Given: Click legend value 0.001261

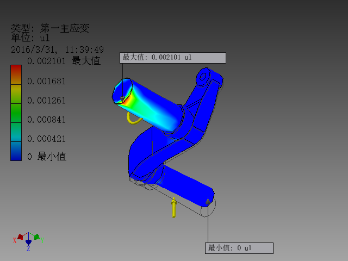Looking at the screenshot, I should (x=46, y=100).
